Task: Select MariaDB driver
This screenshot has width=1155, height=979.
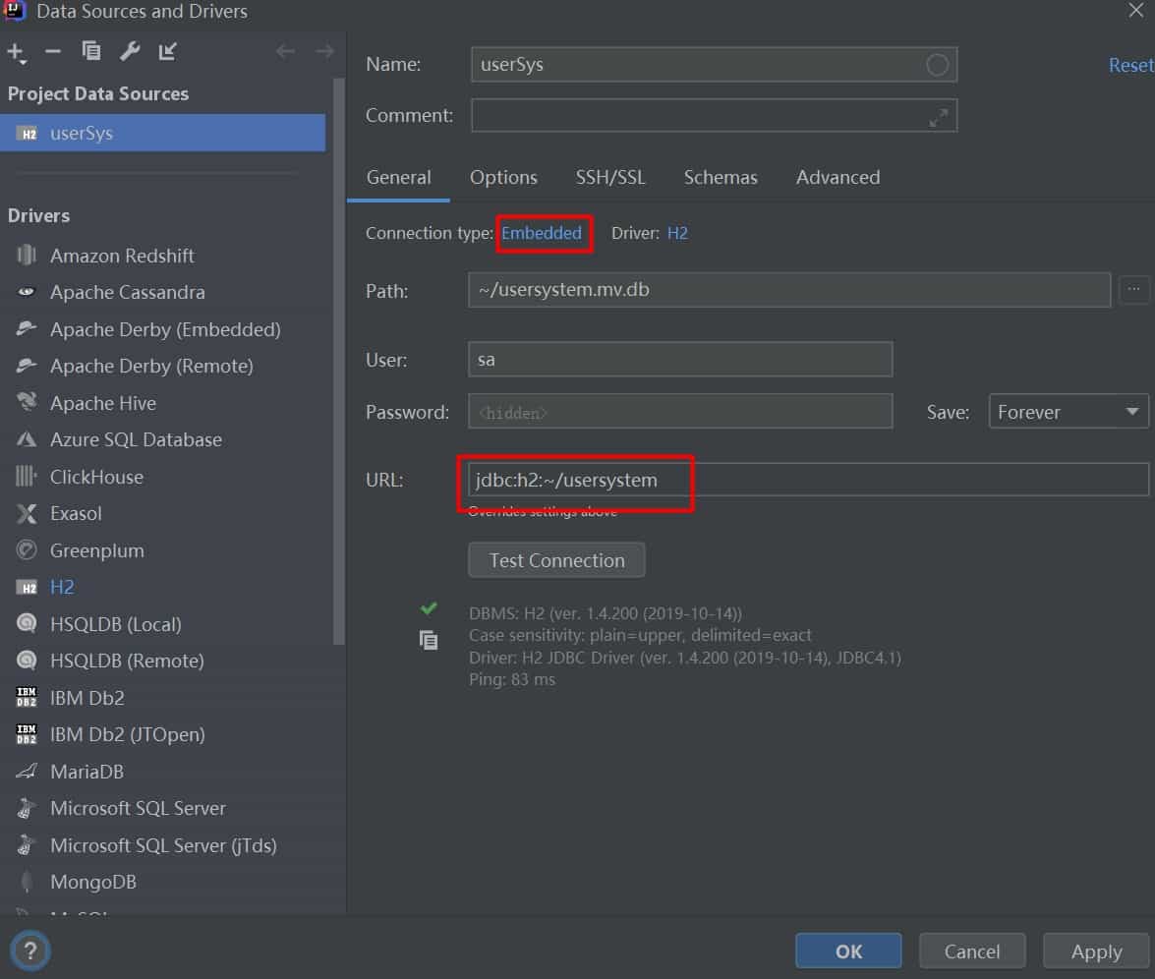Action: 87,772
